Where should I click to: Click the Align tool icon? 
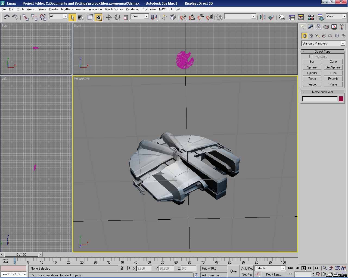[x=271, y=17]
